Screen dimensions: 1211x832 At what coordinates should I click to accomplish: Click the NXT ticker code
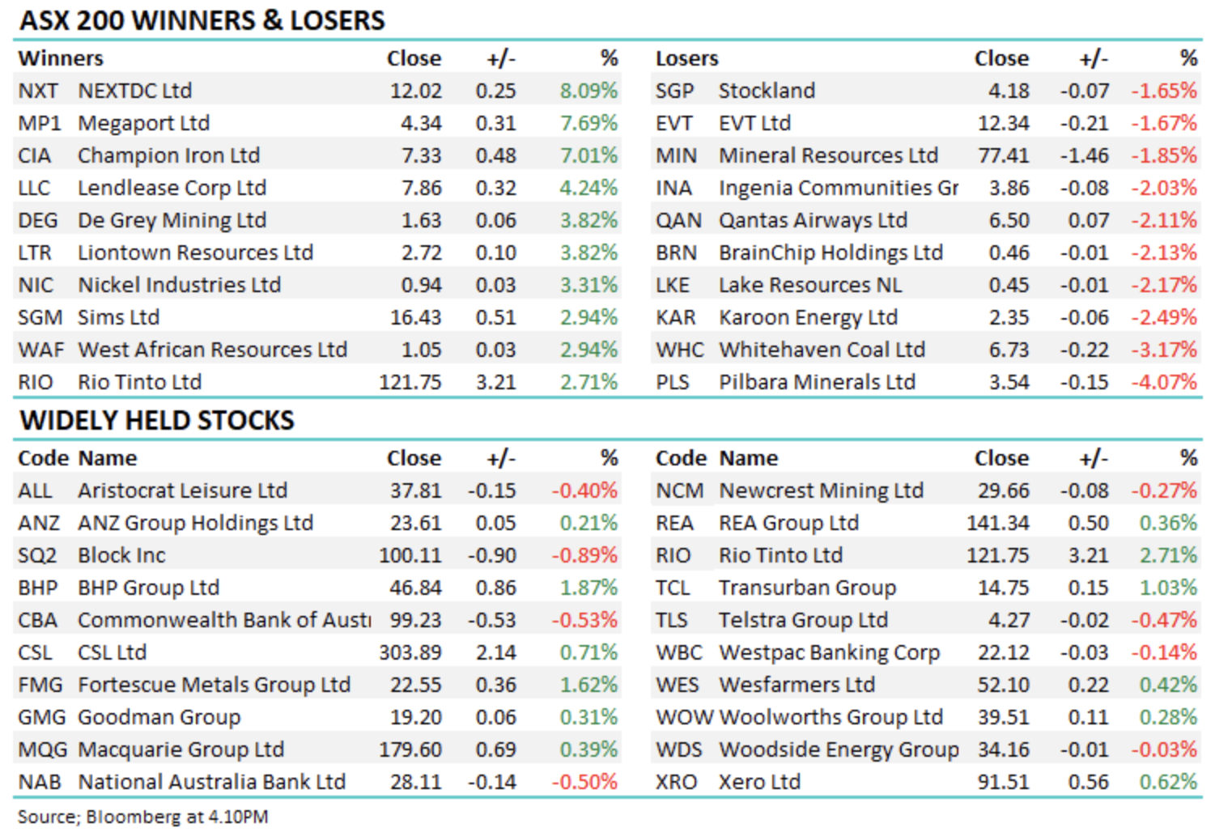point(37,91)
